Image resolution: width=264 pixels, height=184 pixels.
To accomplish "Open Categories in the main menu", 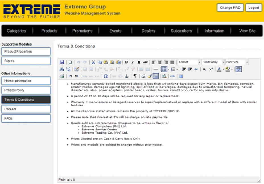I will tap(16, 31).
